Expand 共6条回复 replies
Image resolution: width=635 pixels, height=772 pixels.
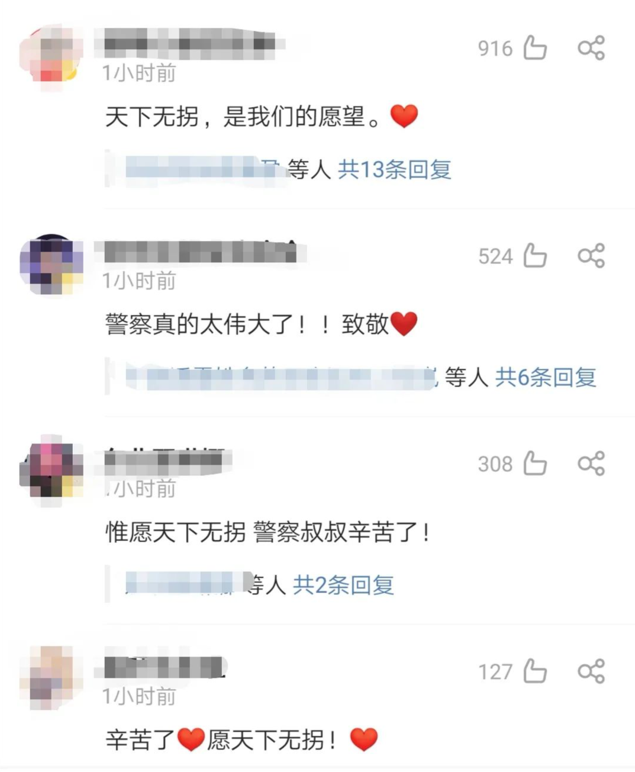546,377
